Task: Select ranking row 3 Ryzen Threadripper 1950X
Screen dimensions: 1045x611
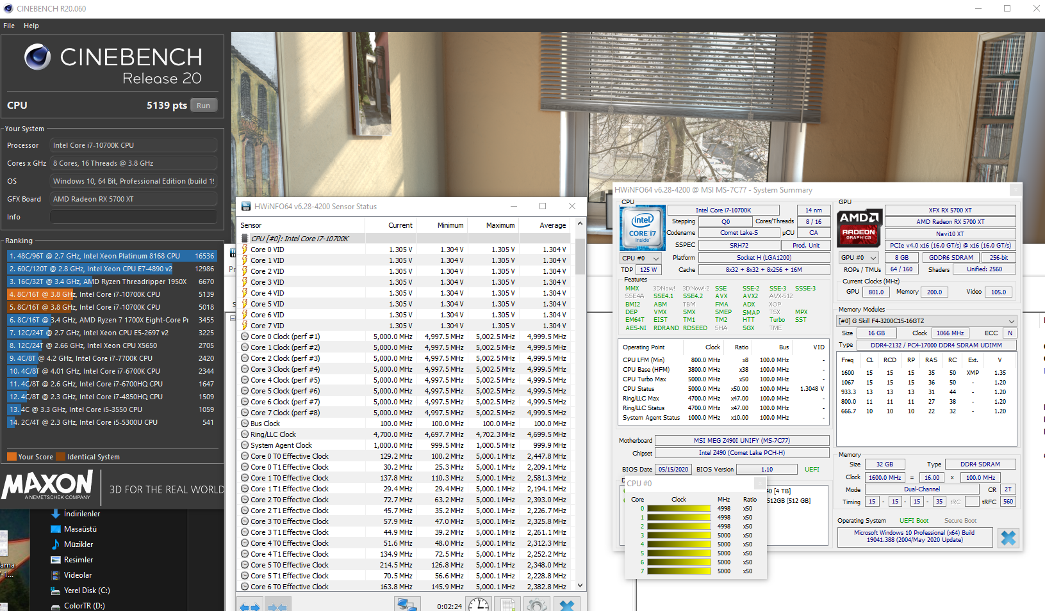Action: [112, 282]
